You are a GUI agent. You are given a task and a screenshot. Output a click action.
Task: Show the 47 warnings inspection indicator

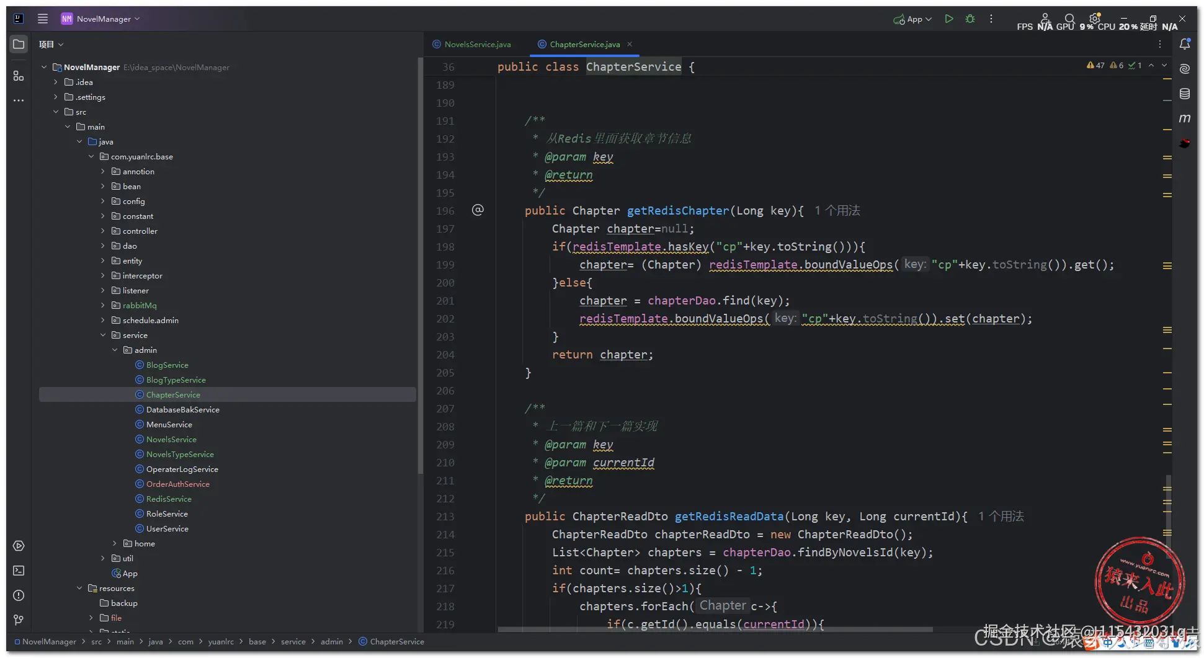coord(1095,65)
